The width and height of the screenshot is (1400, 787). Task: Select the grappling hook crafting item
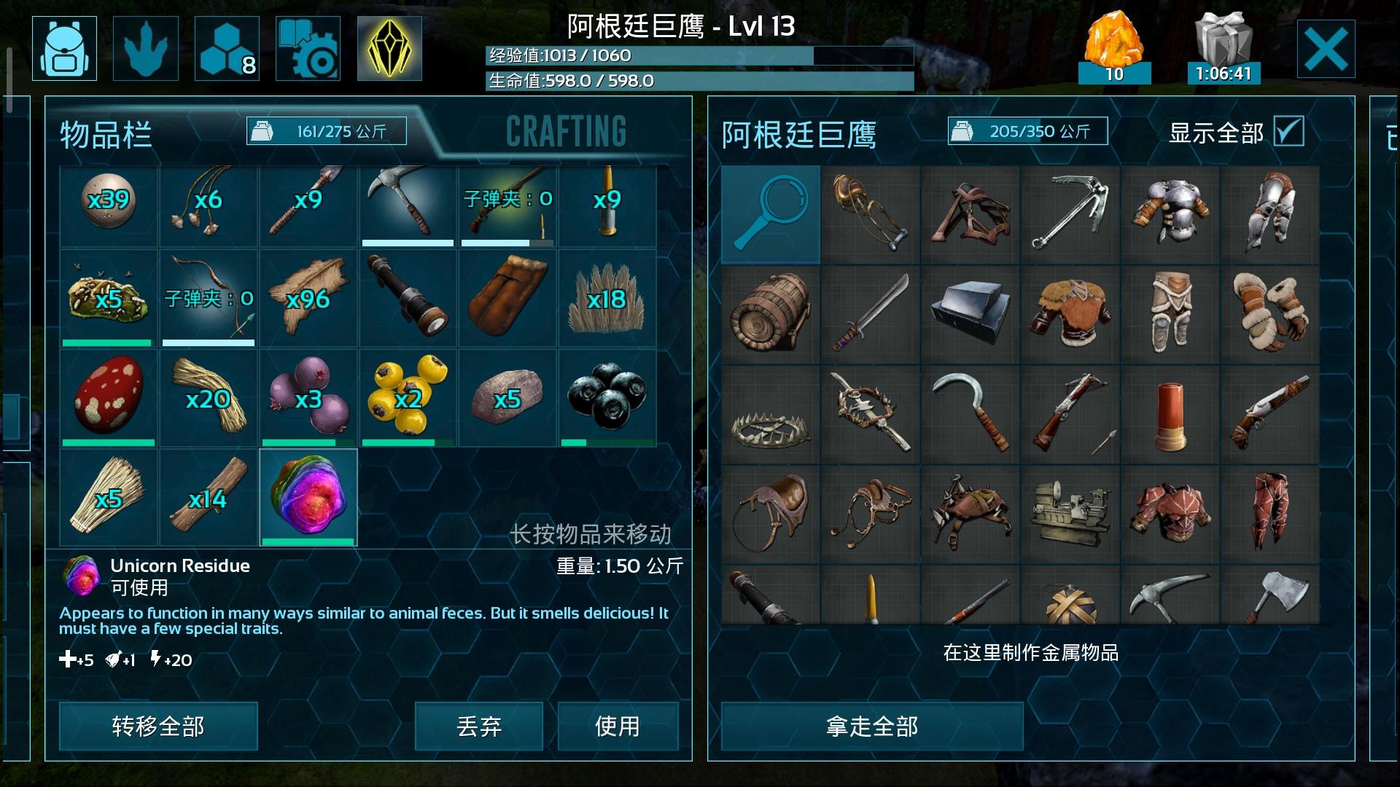coord(1070,214)
